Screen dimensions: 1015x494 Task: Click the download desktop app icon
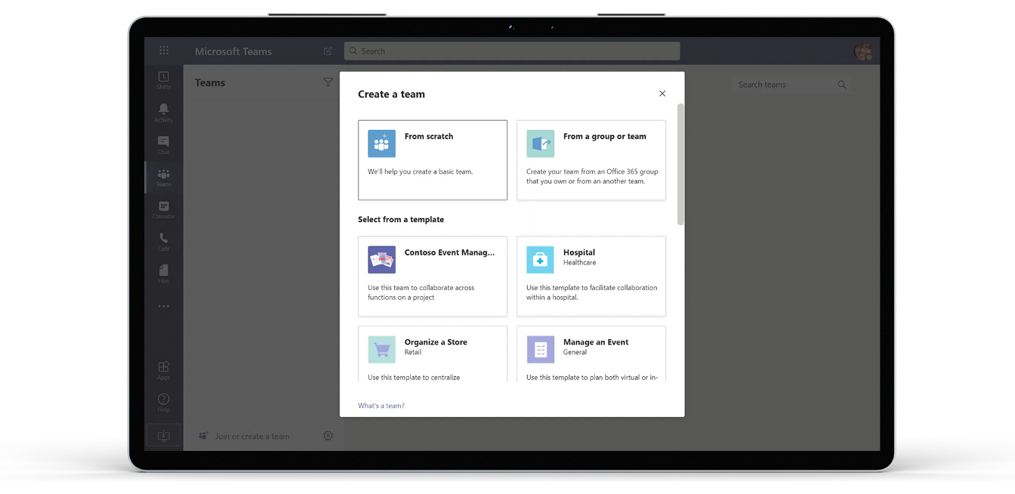164,436
